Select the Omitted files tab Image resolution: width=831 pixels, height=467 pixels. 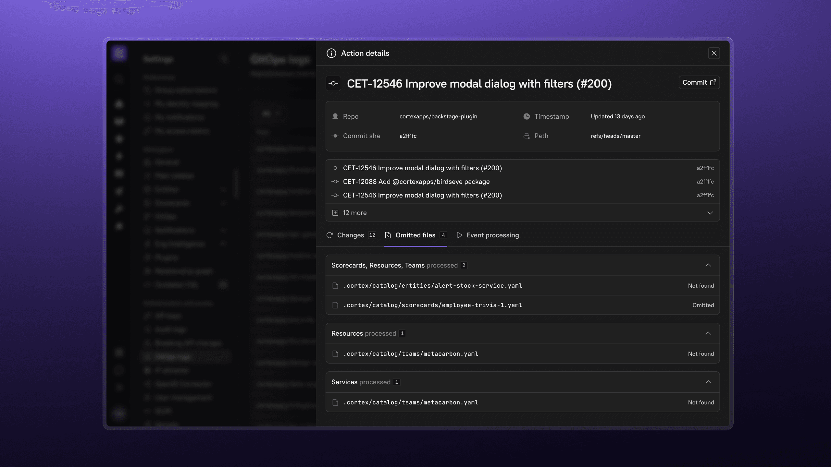click(415, 235)
